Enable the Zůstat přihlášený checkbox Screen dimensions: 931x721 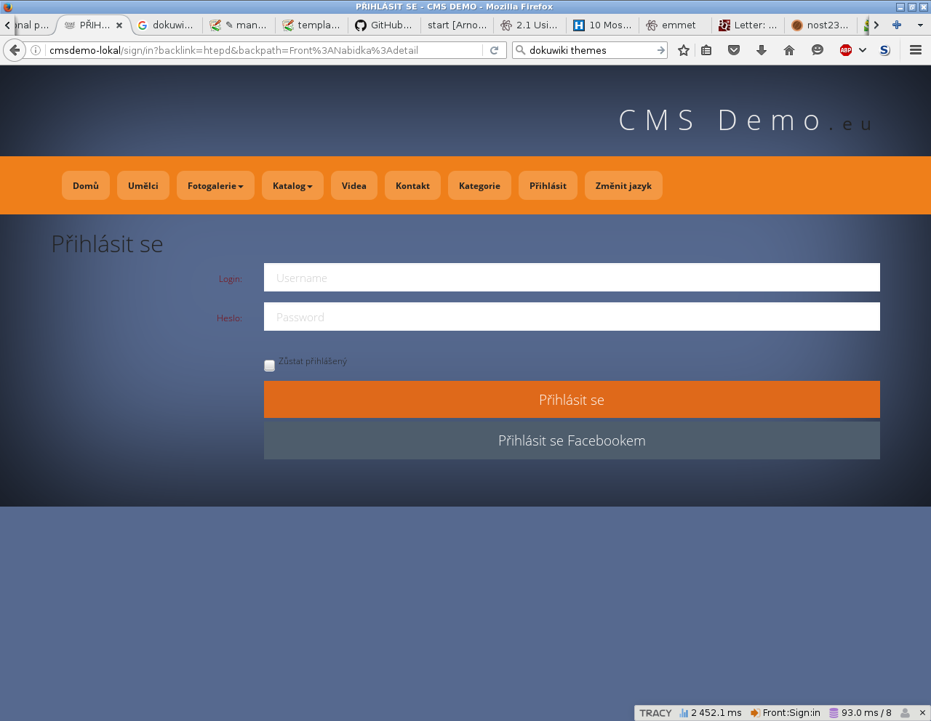[x=270, y=366]
